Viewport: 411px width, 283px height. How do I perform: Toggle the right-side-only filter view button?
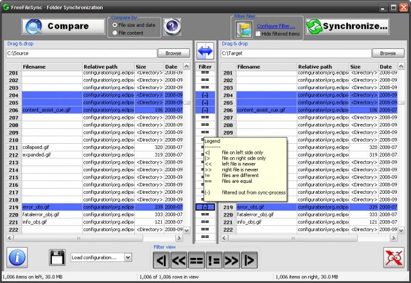click(x=249, y=260)
